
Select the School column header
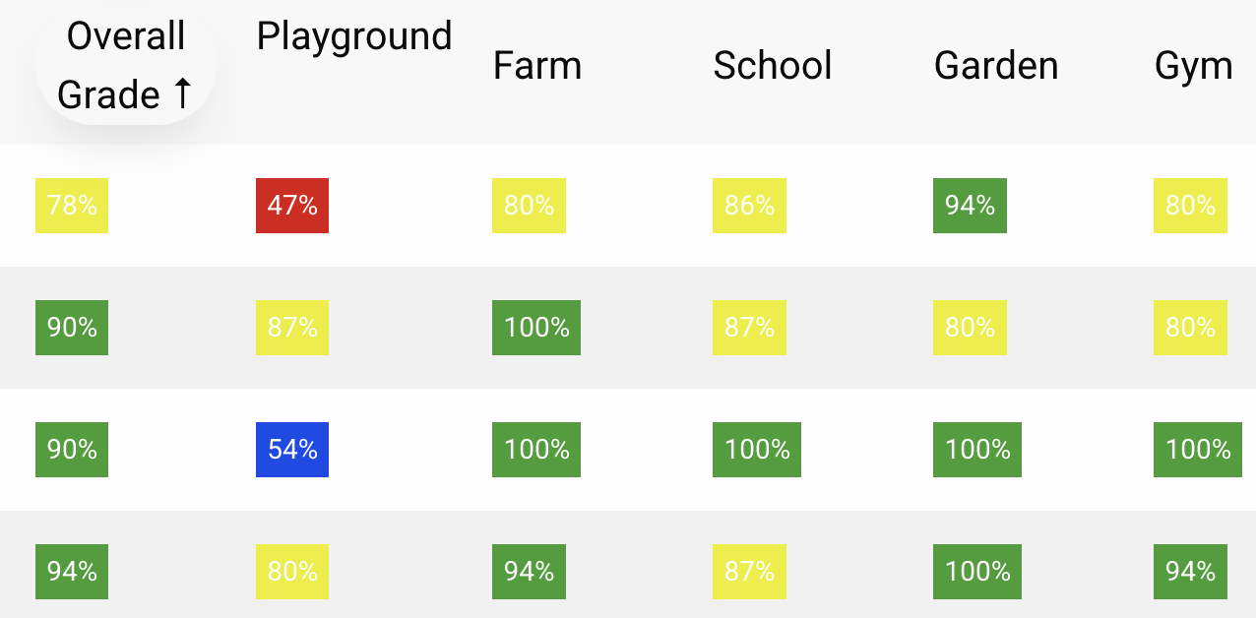pos(773,66)
